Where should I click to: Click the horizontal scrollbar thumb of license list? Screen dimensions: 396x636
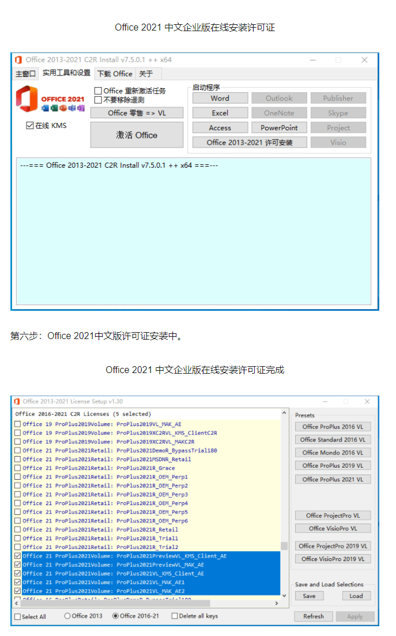(x=115, y=604)
